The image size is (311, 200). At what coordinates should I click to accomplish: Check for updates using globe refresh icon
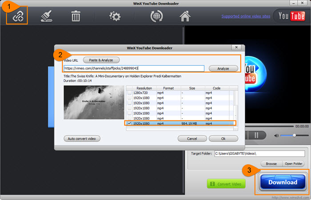(157, 16)
